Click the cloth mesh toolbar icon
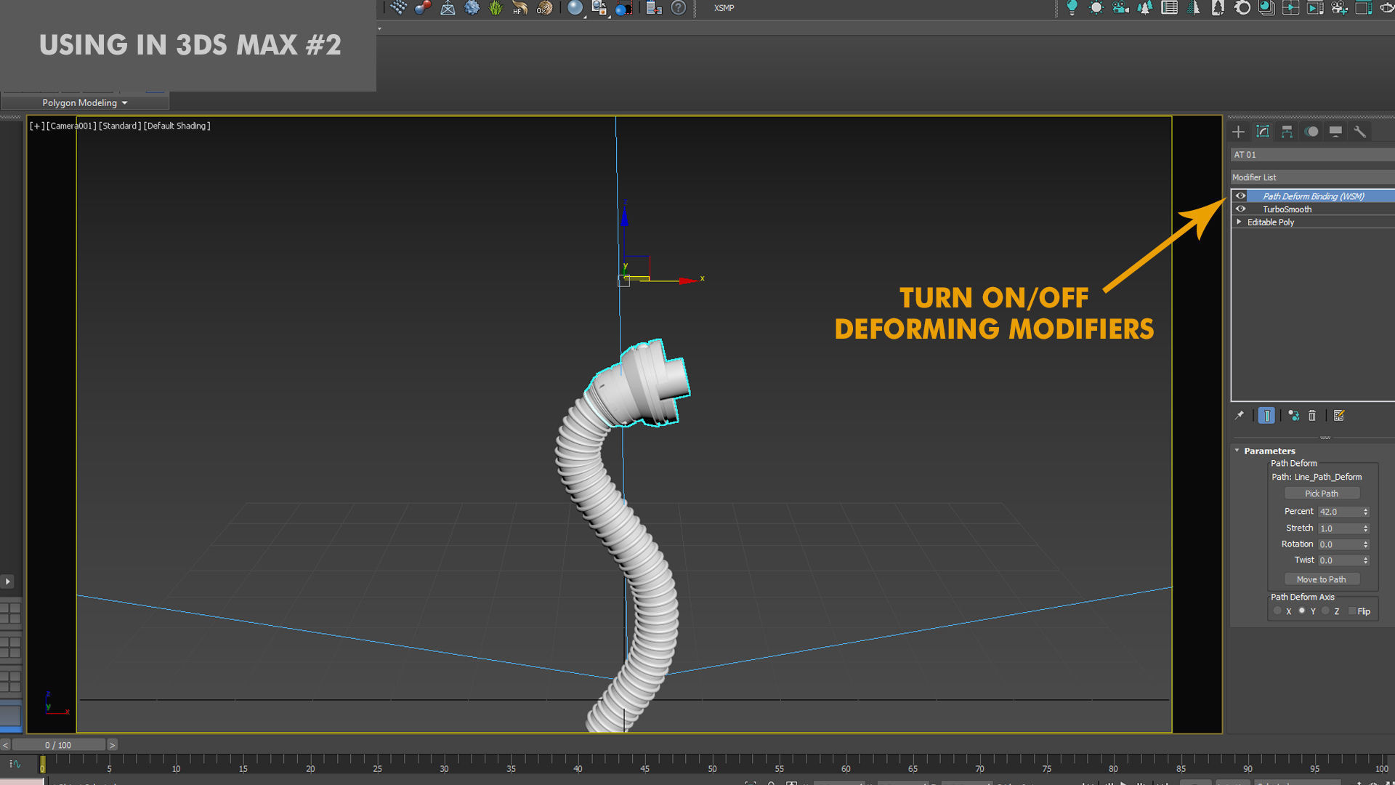1395x785 pixels. [x=398, y=8]
